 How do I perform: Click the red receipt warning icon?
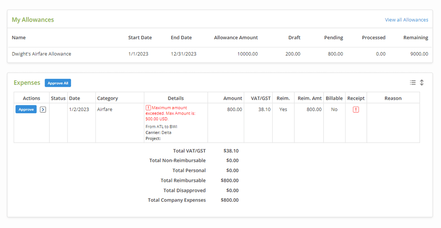coord(356,109)
